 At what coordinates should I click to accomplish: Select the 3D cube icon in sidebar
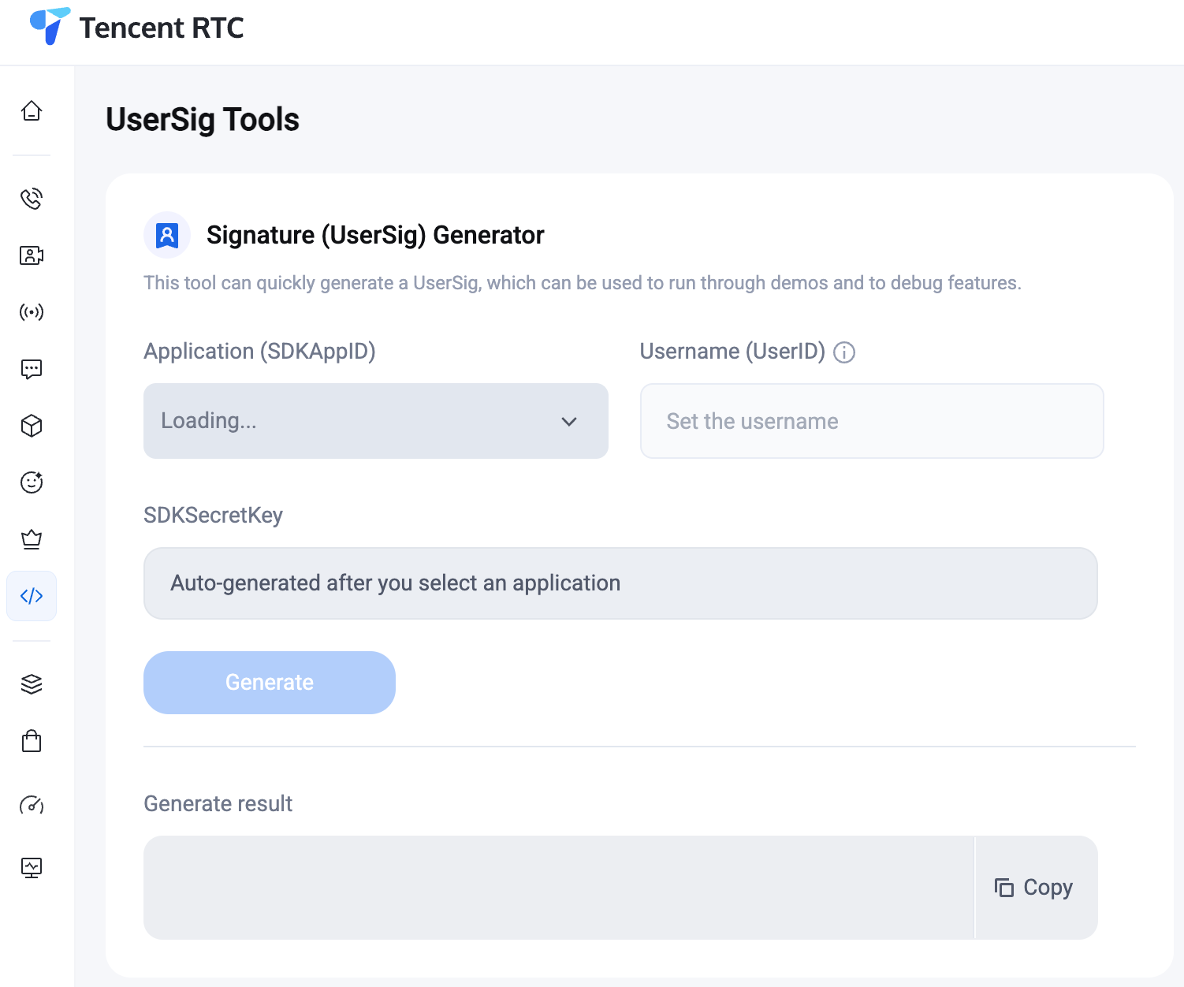click(32, 426)
